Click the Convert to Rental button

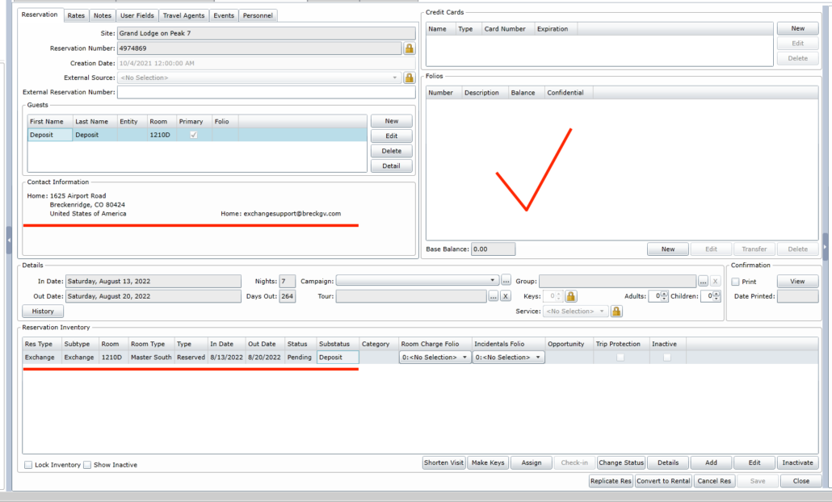[663, 481]
